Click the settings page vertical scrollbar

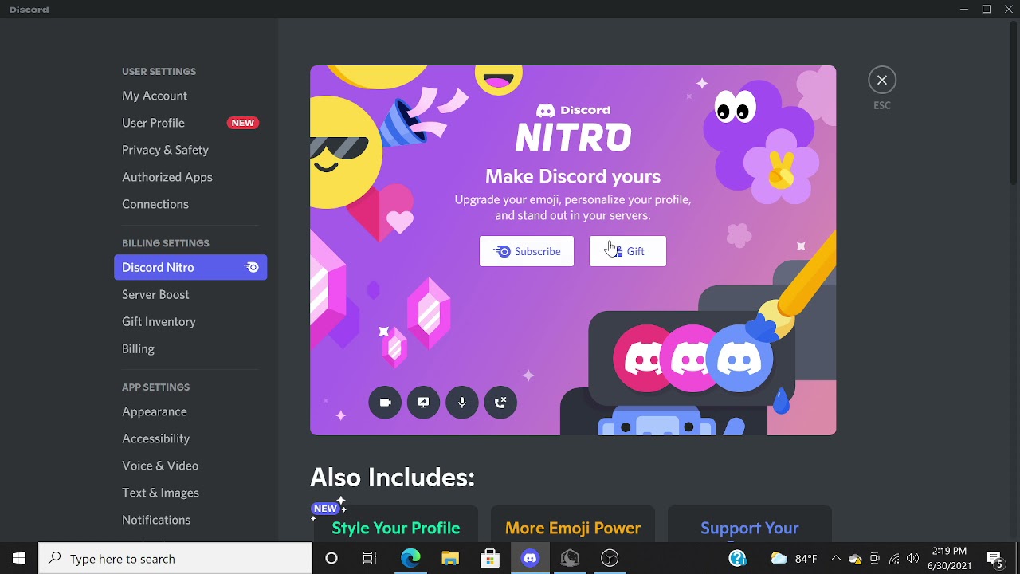[1014, 104]
